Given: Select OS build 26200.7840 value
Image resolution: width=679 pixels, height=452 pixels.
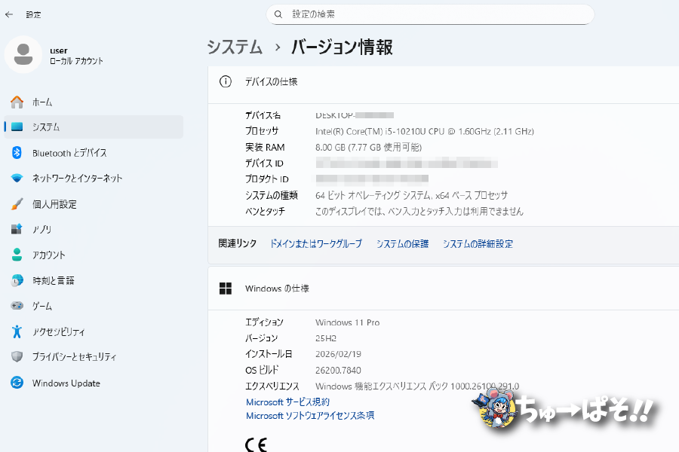Looking at the screenshot, I should pyautogui.click(x=338, y=370).
